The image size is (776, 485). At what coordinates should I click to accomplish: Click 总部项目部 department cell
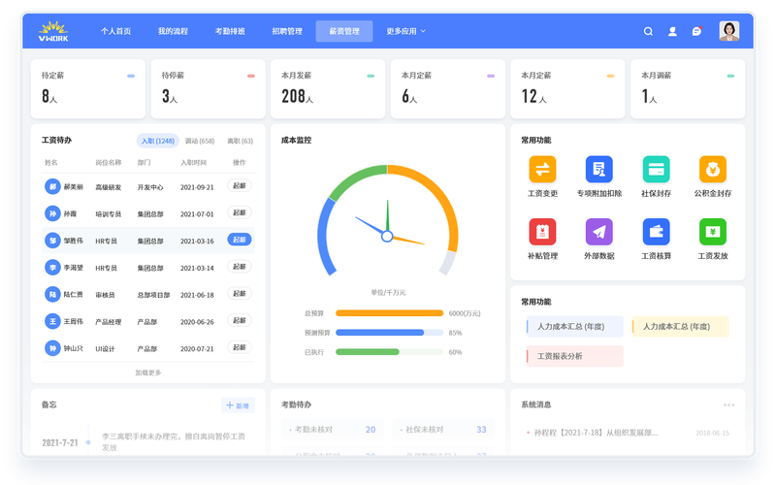[x=153, y=295]
